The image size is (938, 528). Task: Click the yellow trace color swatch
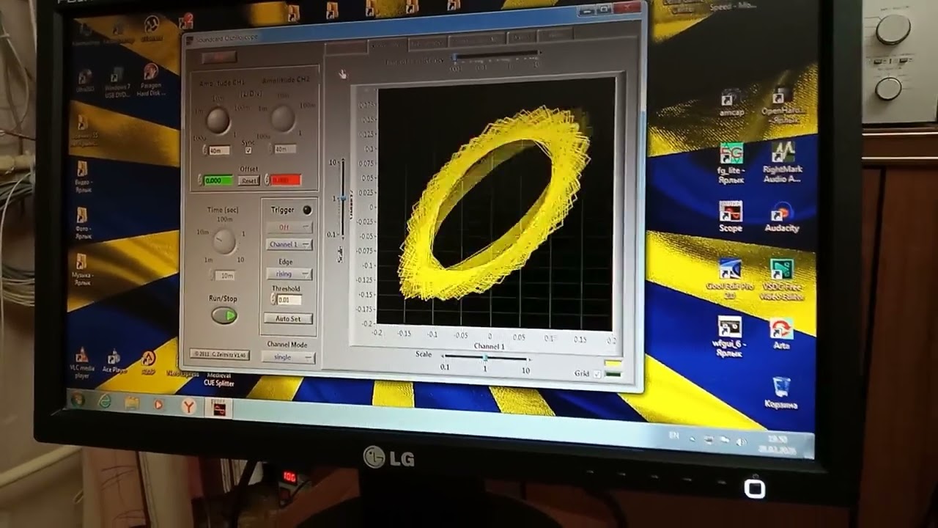(613, 364)
